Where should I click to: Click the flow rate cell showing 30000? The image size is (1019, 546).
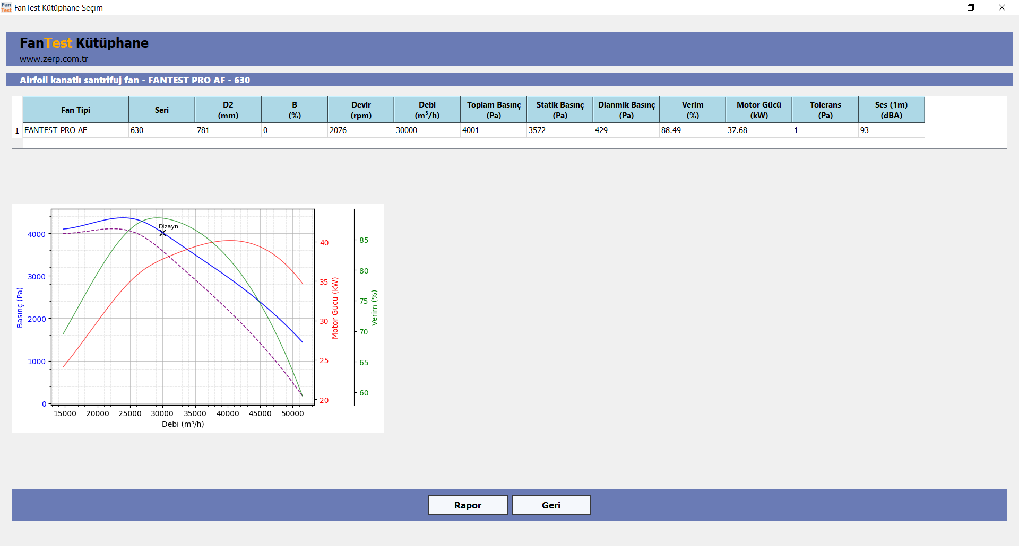point(427,130)
